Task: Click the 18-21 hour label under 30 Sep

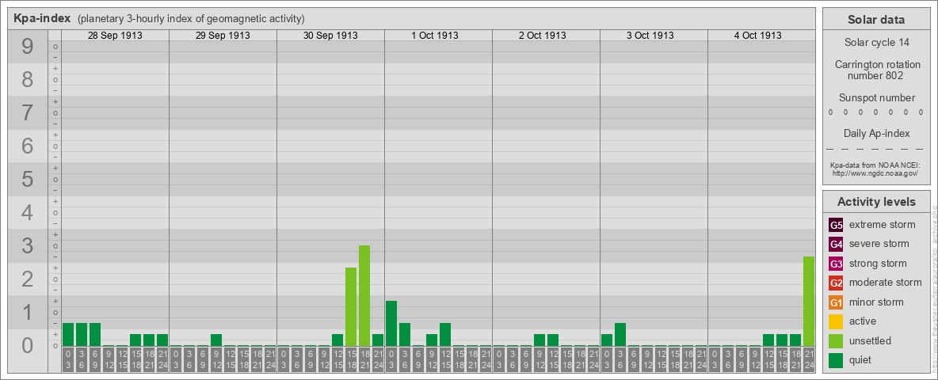Action: [364, 359]
